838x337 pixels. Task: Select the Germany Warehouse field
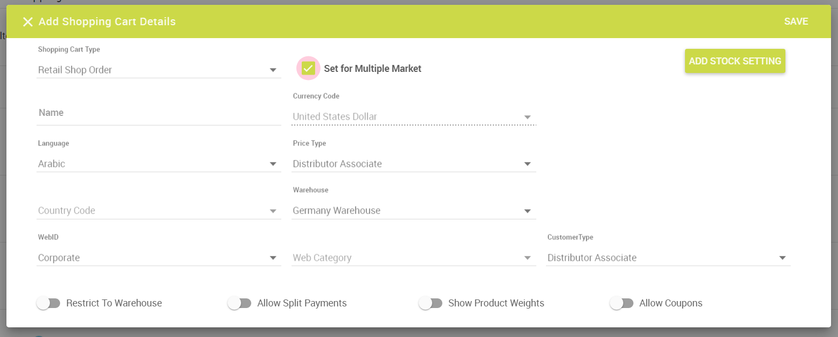[x=414, y=210]
